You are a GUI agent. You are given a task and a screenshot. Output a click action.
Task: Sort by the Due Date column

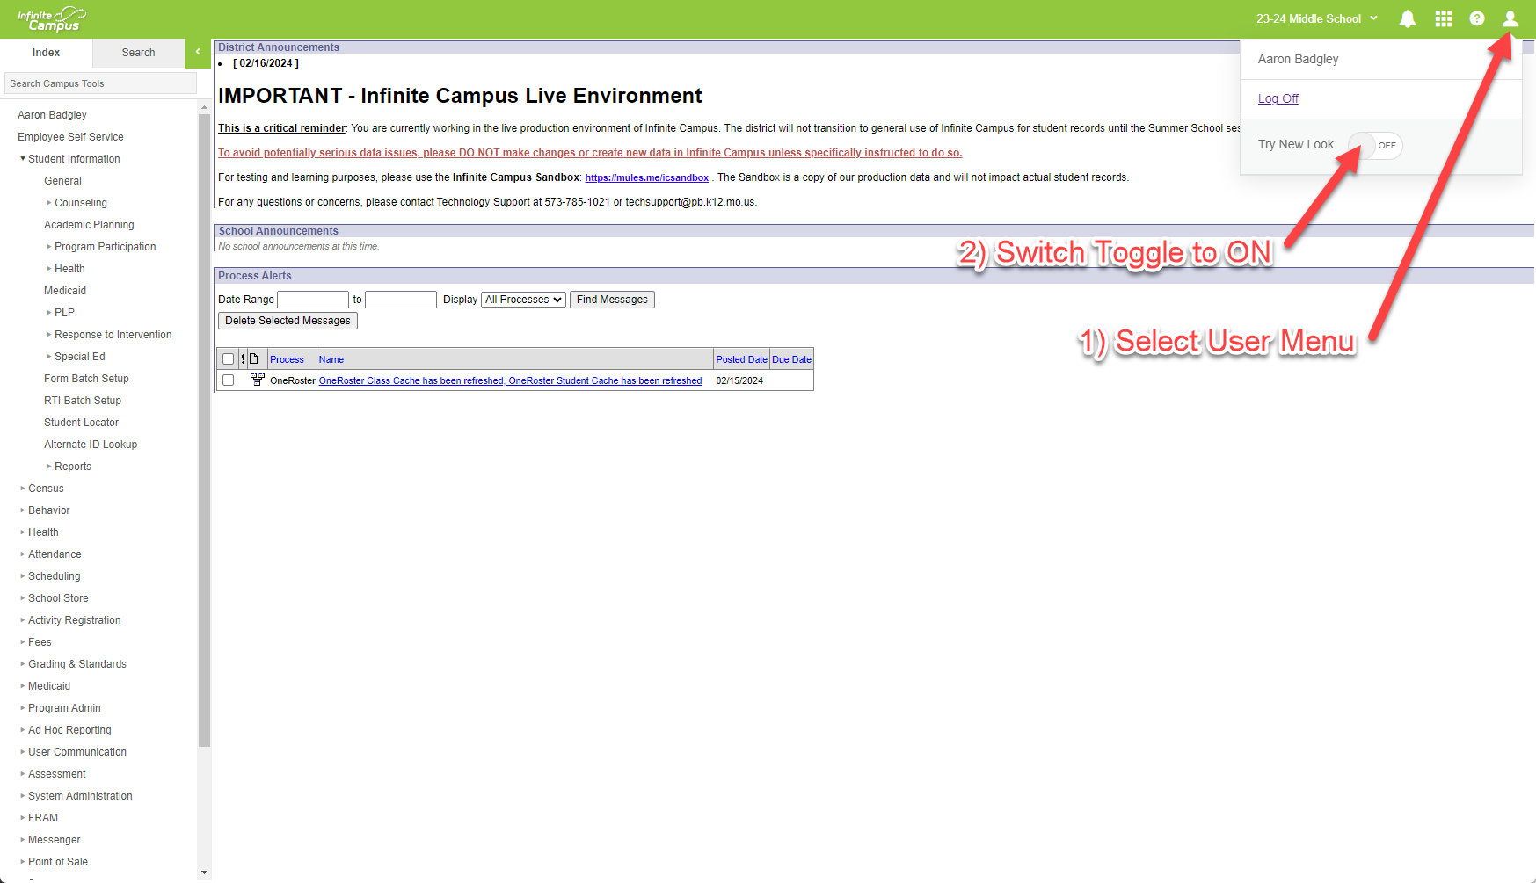791,359
